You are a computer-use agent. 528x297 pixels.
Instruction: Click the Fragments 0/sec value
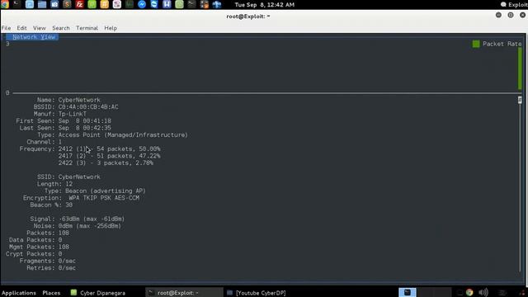[x=67, y=261]
